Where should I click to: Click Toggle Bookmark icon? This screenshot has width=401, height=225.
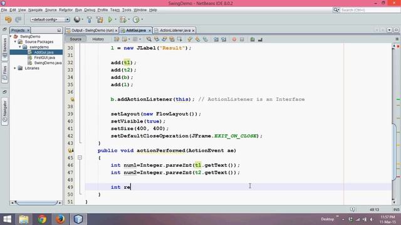coord(205,39)
